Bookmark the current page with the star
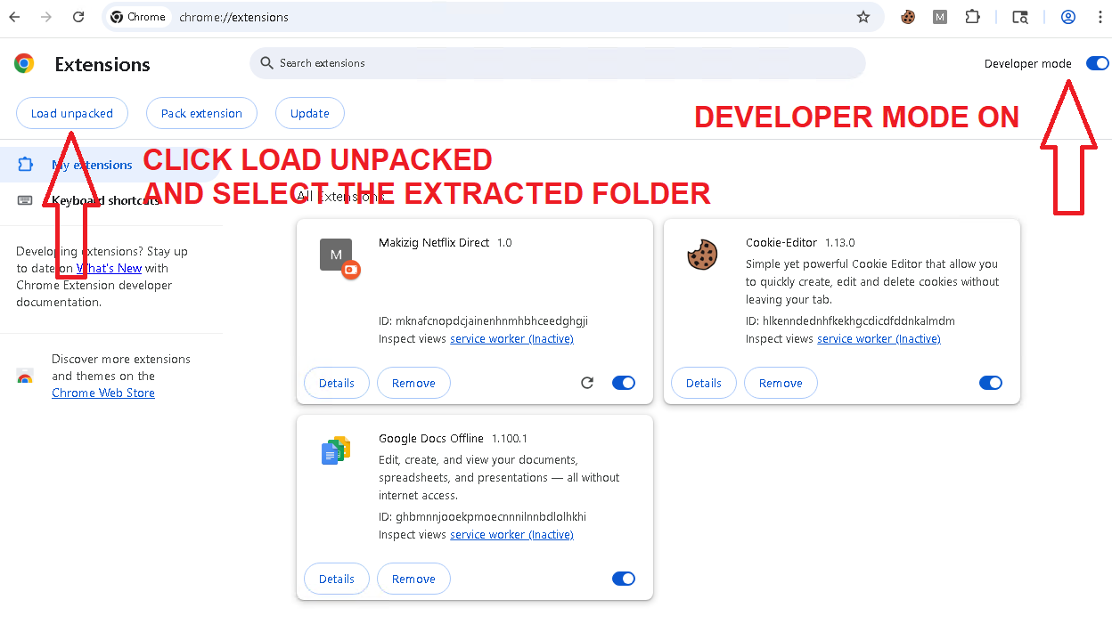 click(863, 17)
